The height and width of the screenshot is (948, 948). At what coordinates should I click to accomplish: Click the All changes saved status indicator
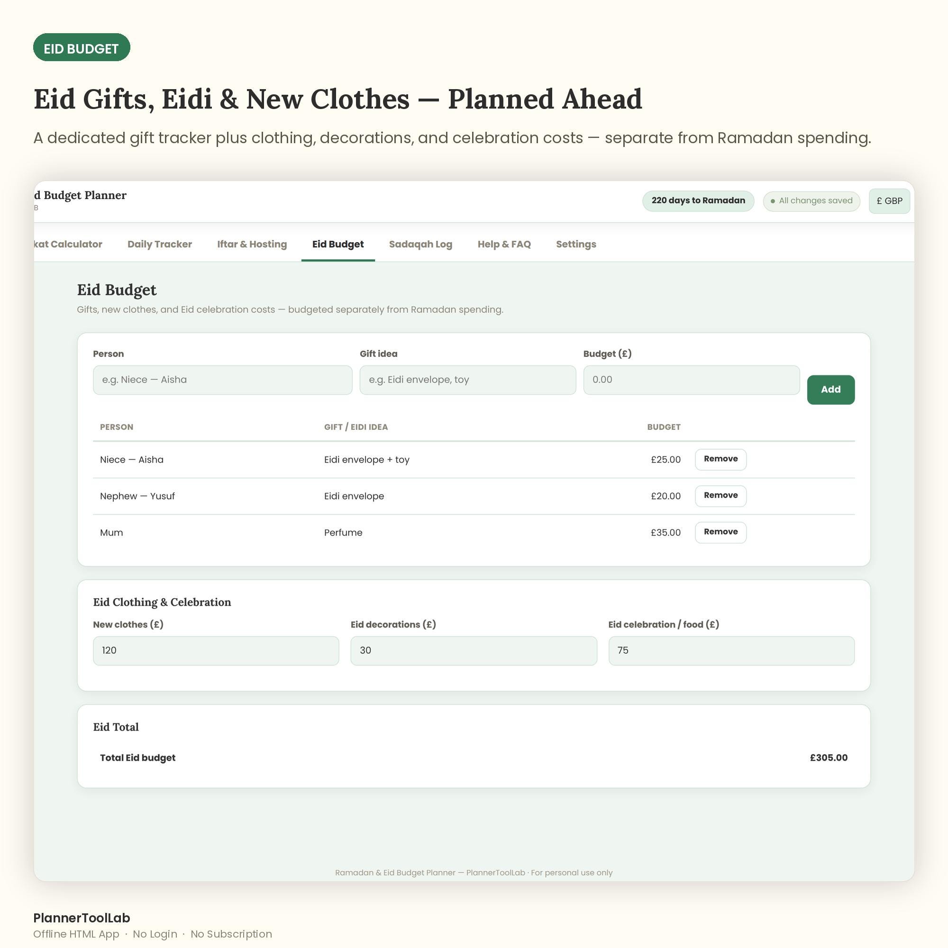click(x=811, y=201)
